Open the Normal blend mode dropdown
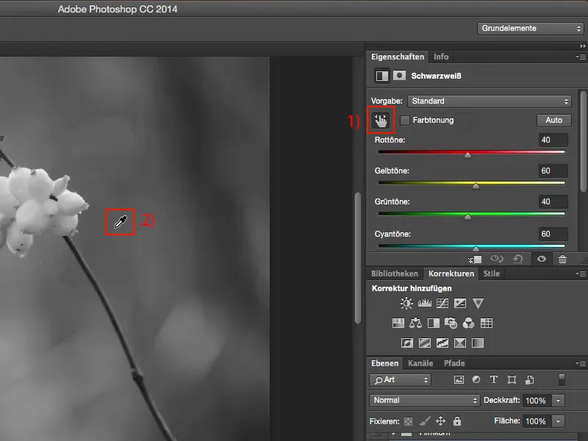This screenshot has height=441, width=588. coord(425,400)
